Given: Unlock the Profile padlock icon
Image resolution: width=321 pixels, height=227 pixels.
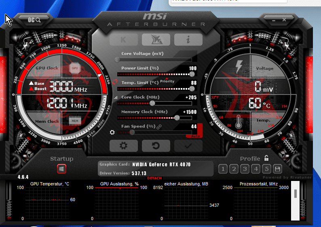Looking at the screenshot, I should (x=266, y=158).
